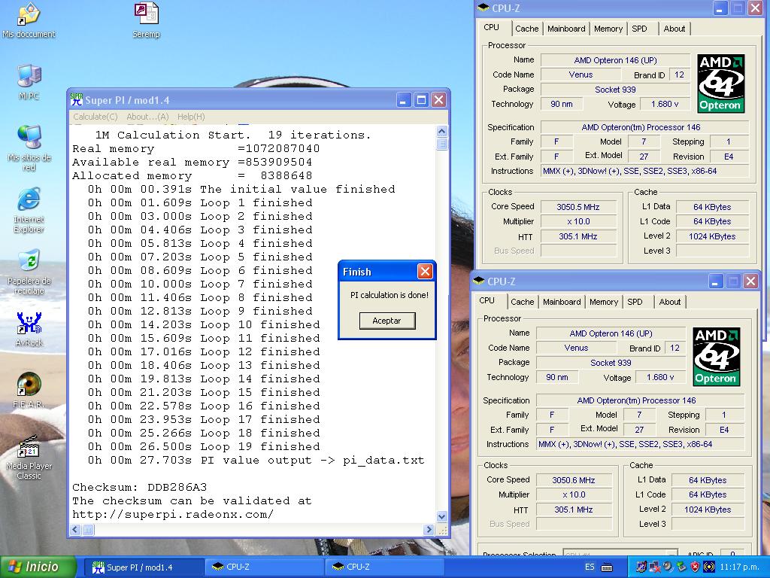Click the red security shield tray icon
The image size is (770, 578).
[695, 567]
